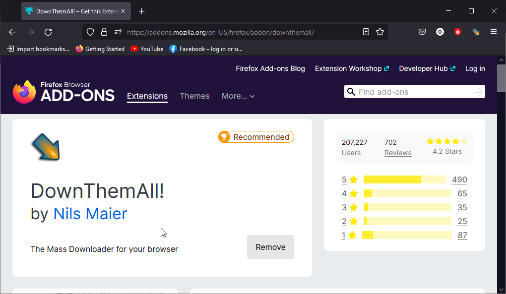Open the tracking protection shield icon
This screenshot has width=506, height=294.
[90, 32]
